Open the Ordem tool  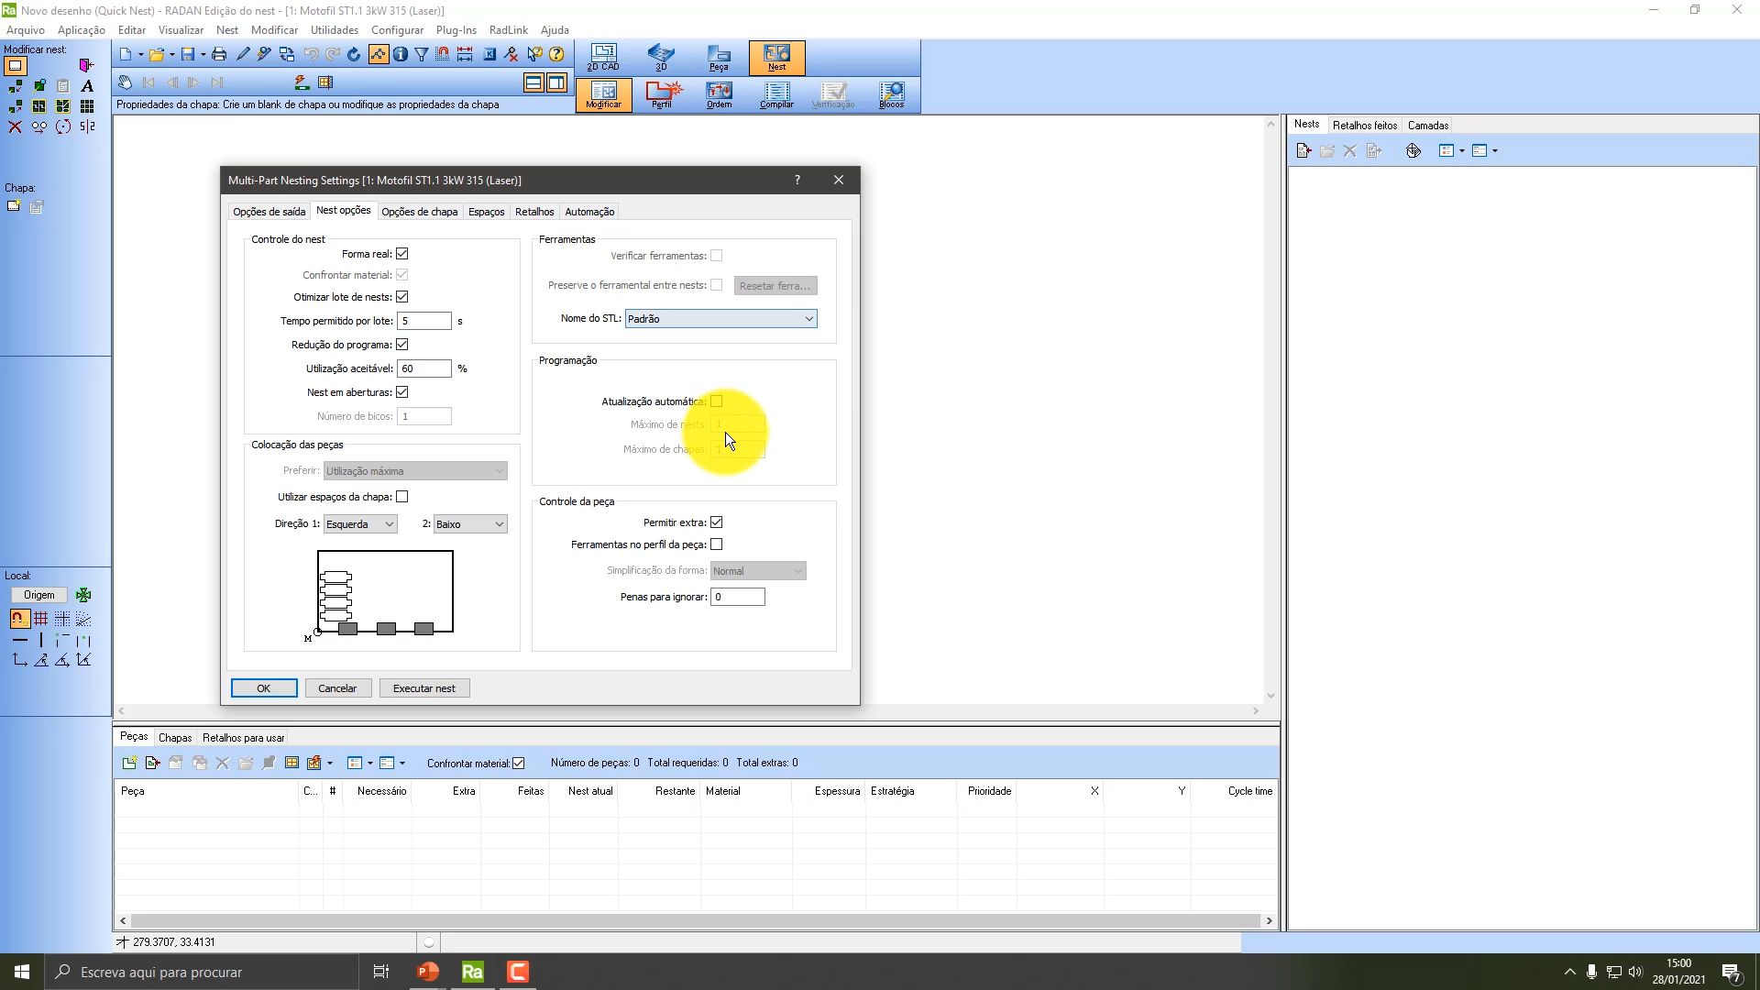coord(719,94)
